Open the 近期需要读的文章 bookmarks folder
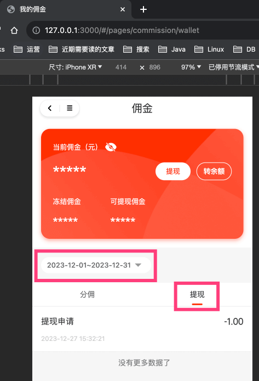 click(x=82, y=49)
